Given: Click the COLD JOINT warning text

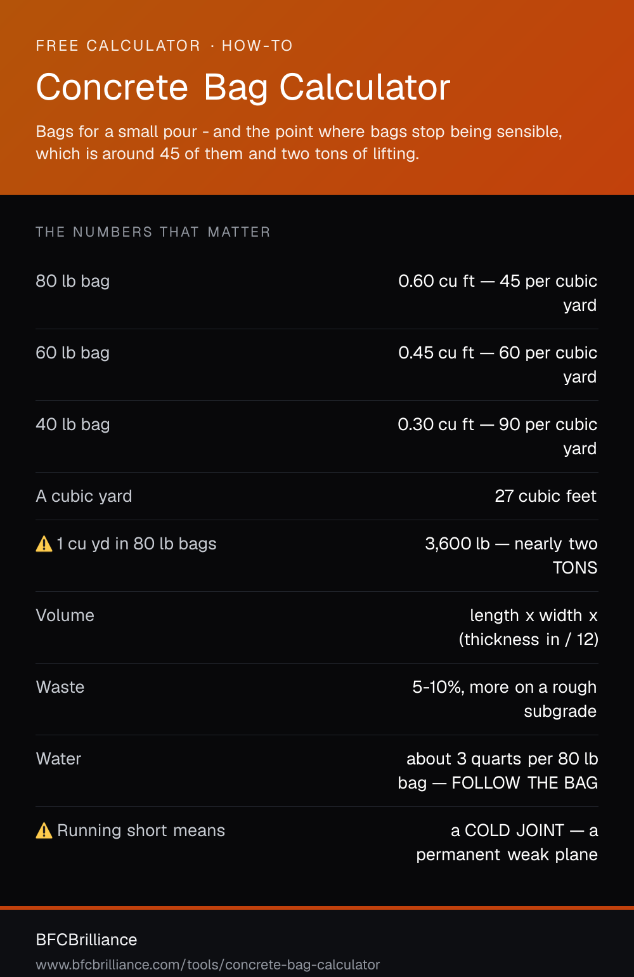Looking at the screenshot, I should tap(507, 843).
